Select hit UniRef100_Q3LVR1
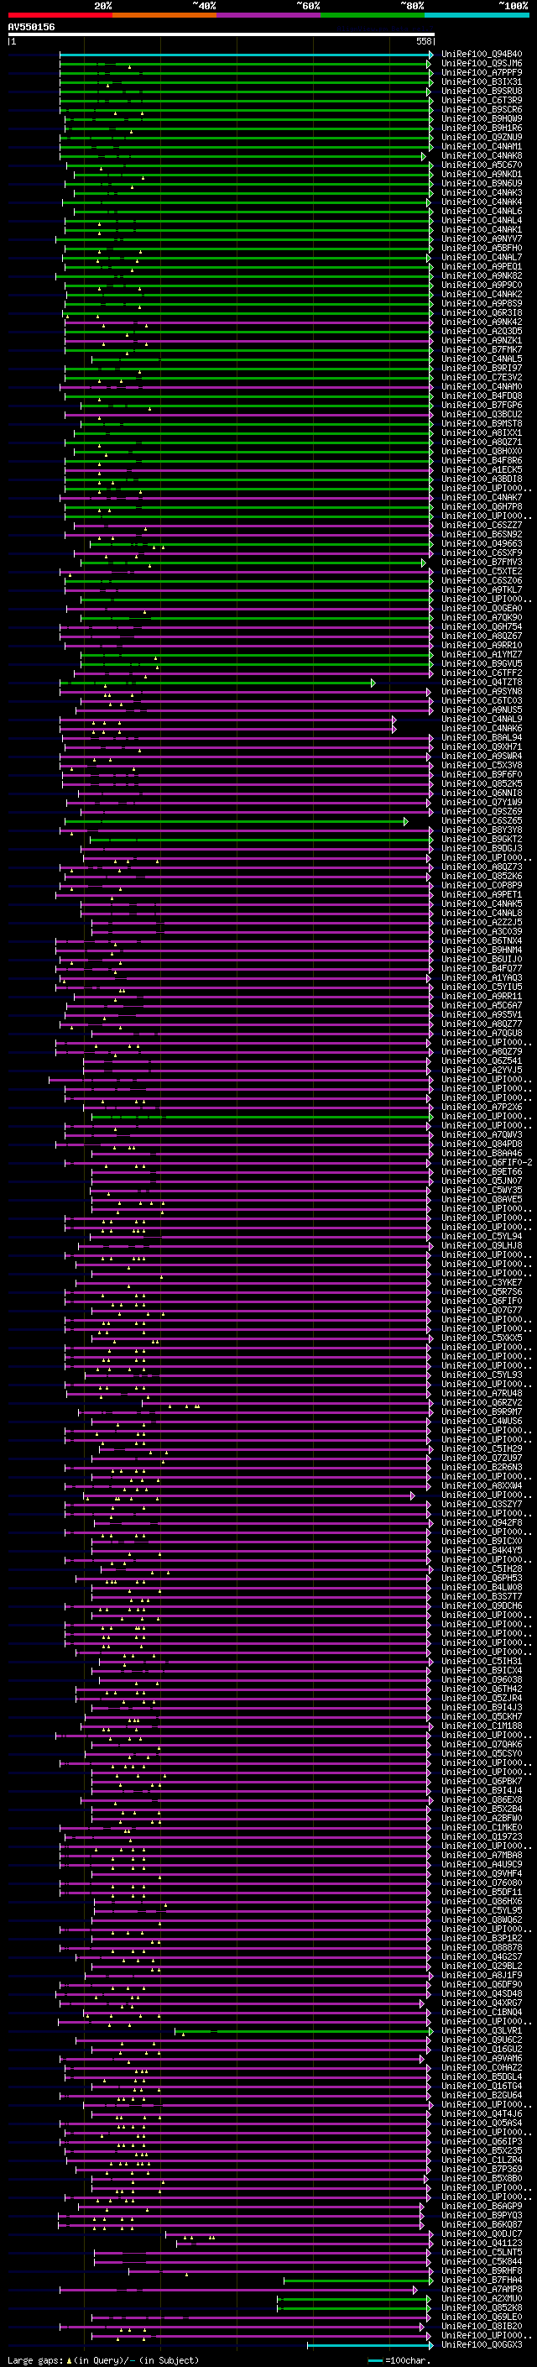The image size is (537, 2367). coord(482,2030)
